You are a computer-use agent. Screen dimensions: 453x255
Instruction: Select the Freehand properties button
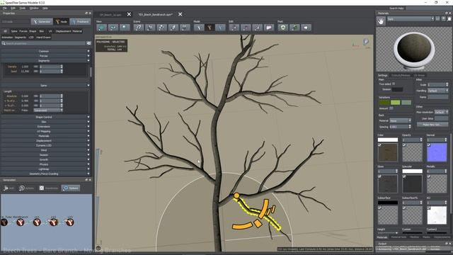[x=80, y=22]
